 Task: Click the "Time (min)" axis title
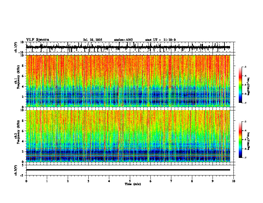pos(133,184)
